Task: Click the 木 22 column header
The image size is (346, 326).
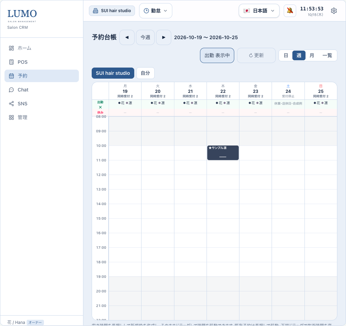Action: point(223,91)
